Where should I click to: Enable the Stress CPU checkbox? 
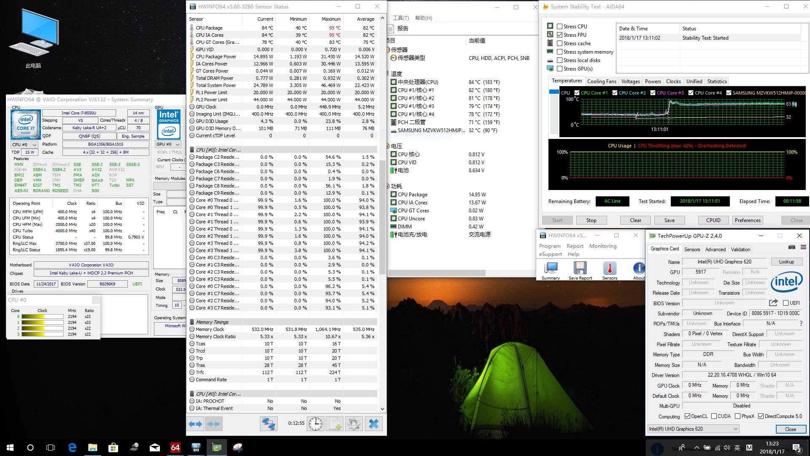tap(559, 26)
